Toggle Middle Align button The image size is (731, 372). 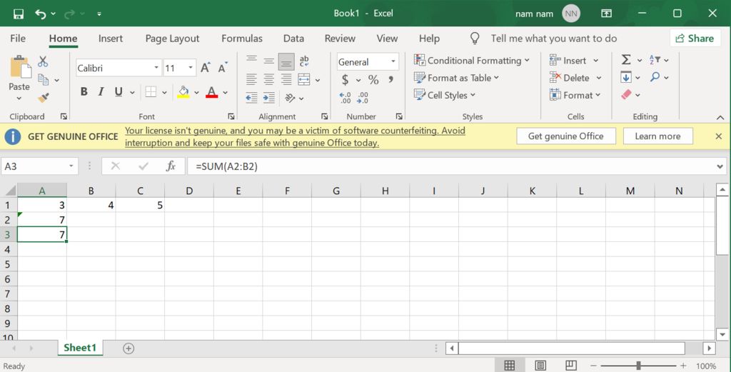click(x=269, y=61)
